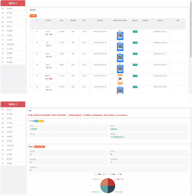Screen dimensions: 192x196
Task: Click the 收款码管理 icon in the dashboard page sidebar
Action: (3, 145)
